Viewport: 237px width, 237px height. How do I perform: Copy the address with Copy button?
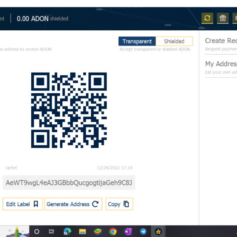(119, 204)
